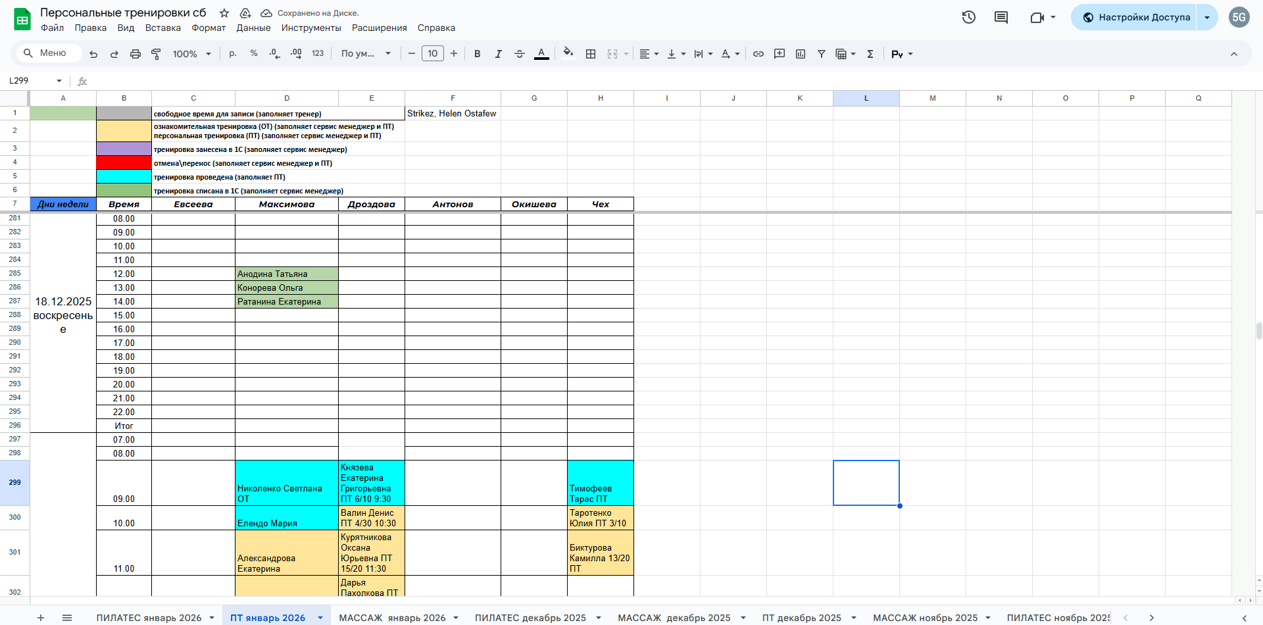Switch to ПТ декабрь 2025 sheet tab
The height and width of the screenshot is (625, 1263).
click(801, 618)
